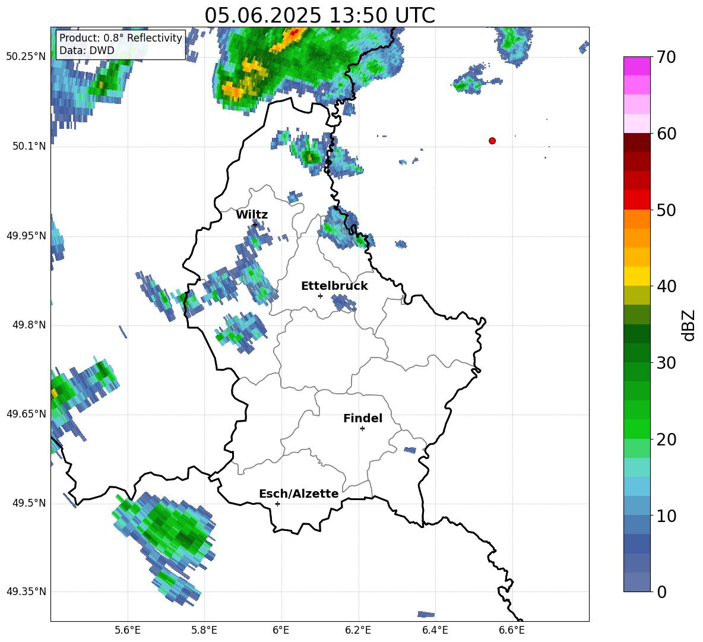
Task: Click the 10 colorbar tick value
Action: (666, 516)
